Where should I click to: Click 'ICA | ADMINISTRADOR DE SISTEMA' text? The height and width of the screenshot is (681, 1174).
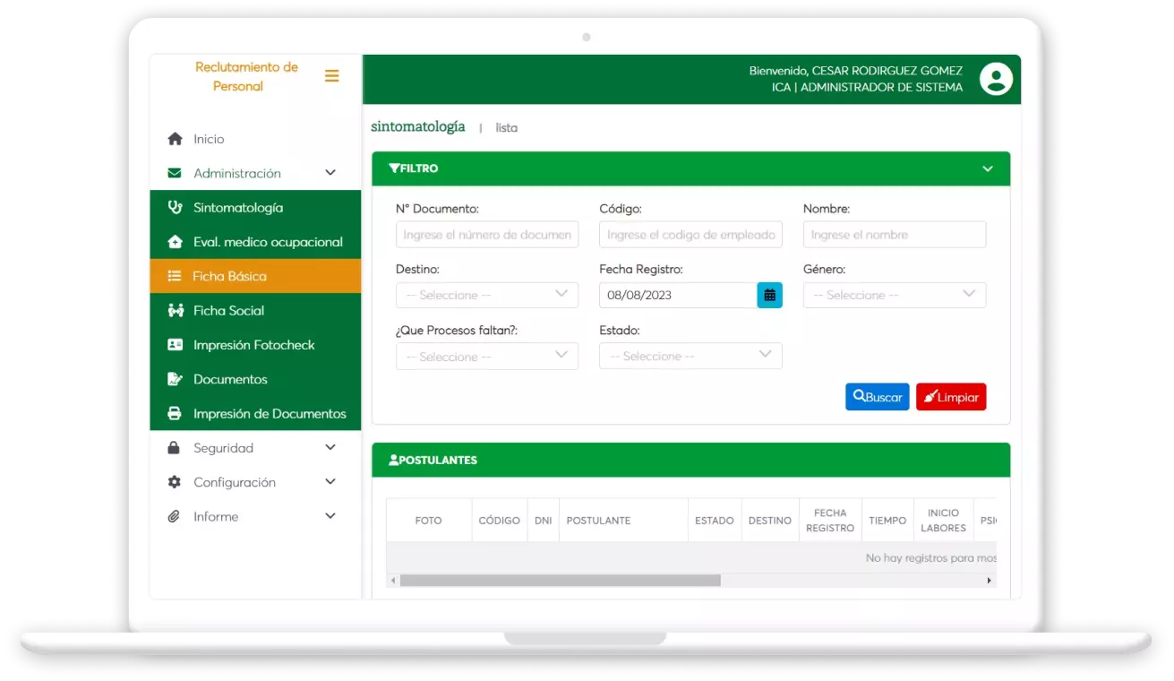(x=867, y=88)
